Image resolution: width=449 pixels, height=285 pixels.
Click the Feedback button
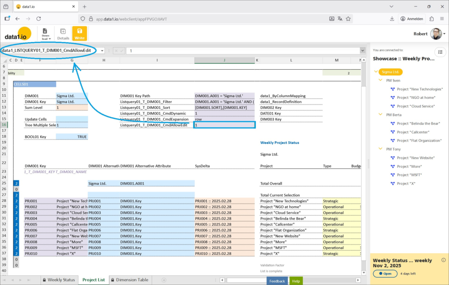[x=277, y=281]
